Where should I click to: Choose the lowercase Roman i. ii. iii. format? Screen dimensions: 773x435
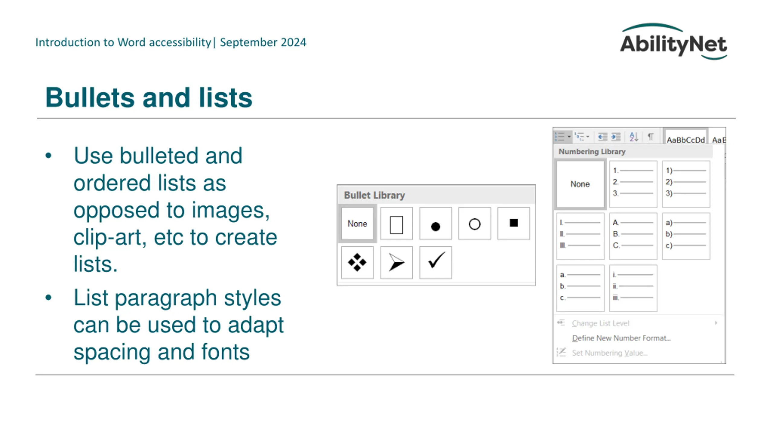[633, 288]
